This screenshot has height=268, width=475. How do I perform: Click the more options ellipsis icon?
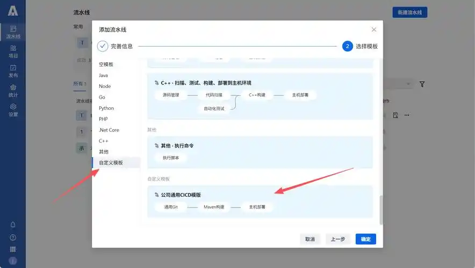[x=407, y=115]
